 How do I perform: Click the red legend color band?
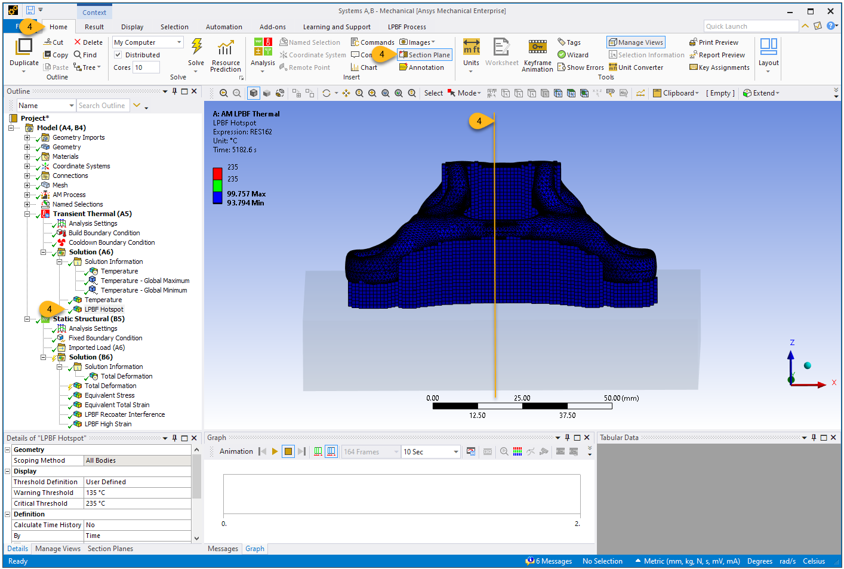(217, 174)
